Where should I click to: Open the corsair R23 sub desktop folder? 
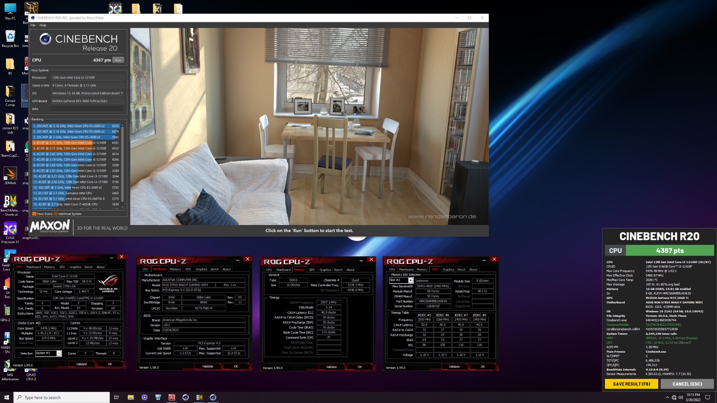click(x=10, y=124)
